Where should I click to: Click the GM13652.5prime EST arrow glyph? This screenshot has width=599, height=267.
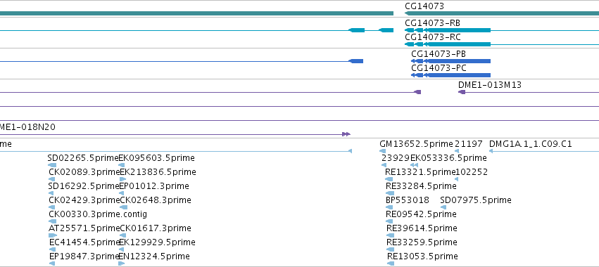pos(382,152)
